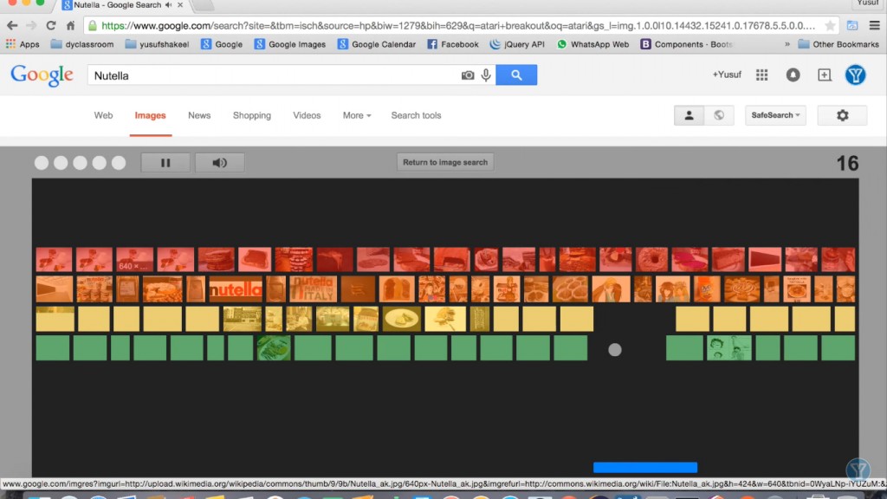
Task: Open the Shopping tab
Action: point(252,115)
